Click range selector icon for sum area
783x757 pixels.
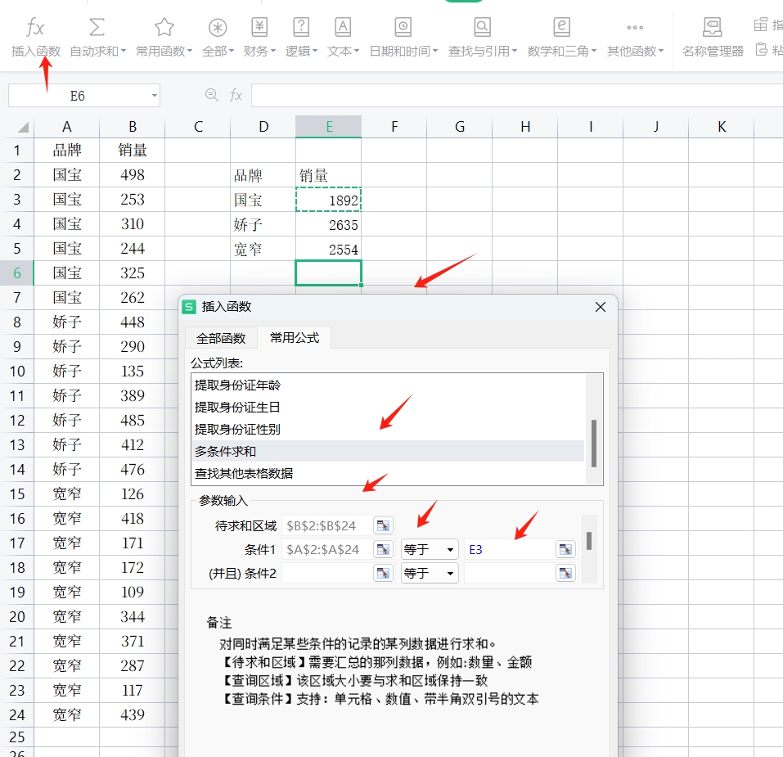pos(383,525)
